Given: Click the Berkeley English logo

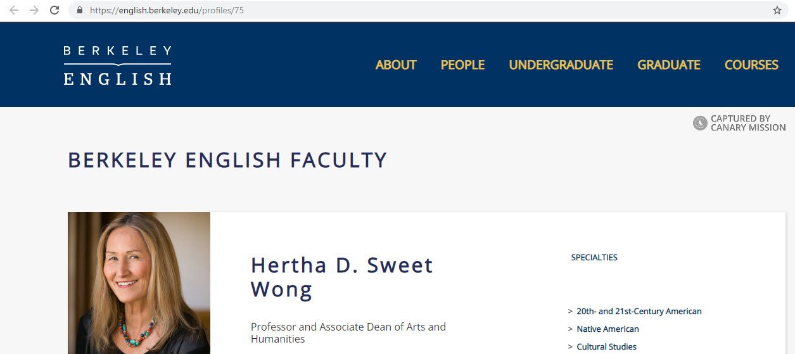Looking at the screenshot, I should [118, 65].
